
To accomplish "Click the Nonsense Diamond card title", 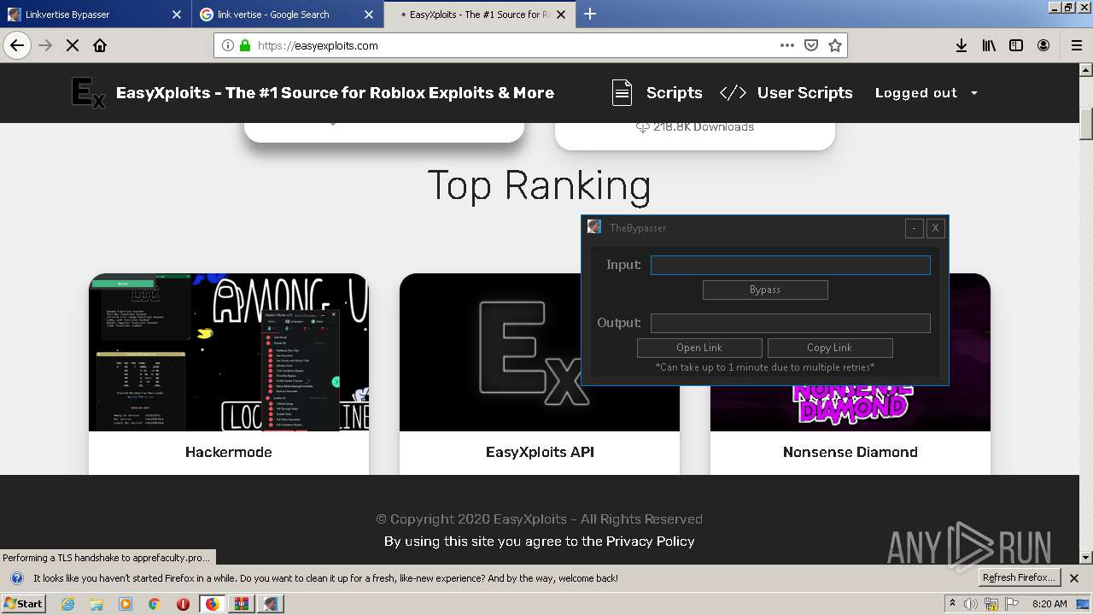I will [x=850, y=453].
